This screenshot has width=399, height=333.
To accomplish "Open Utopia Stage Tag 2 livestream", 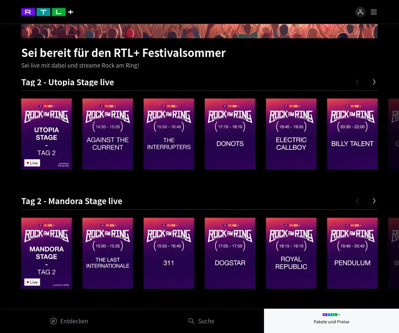I will (47, 134).
